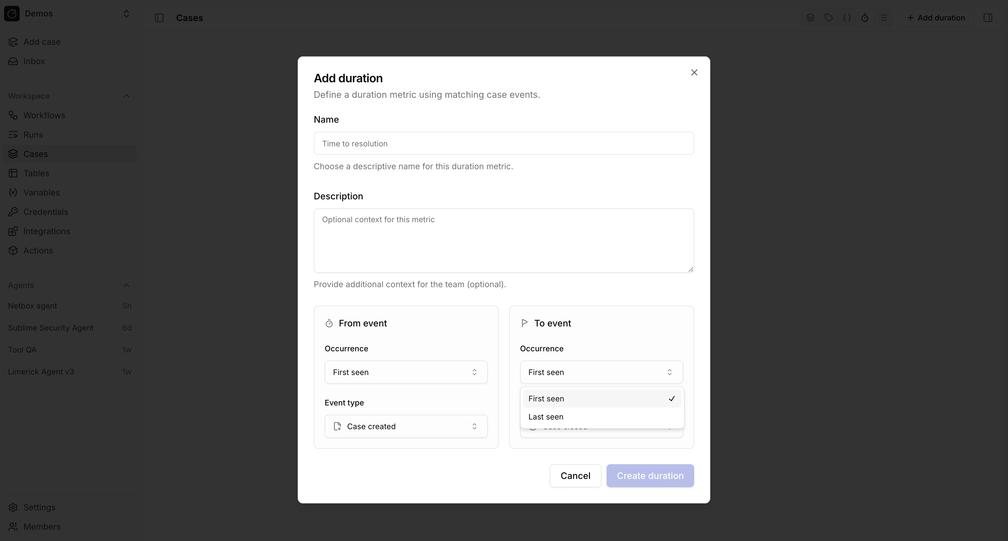Open the 'Case created' event type dropdown
This screenshot has height=541, width=1008.
(x=406, y=426)
